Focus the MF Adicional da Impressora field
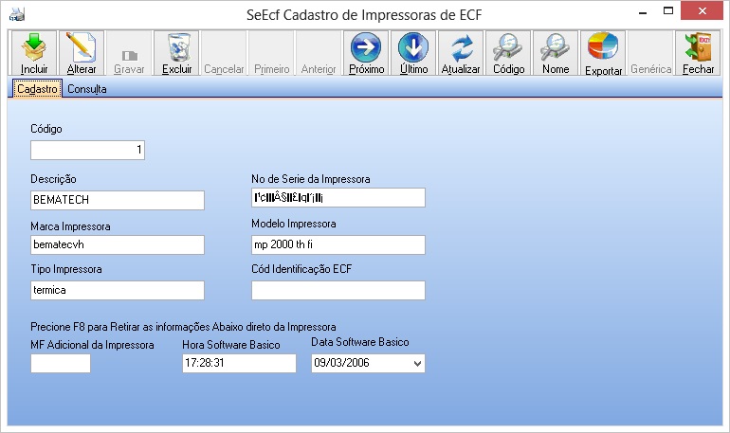730x433 pixels. point(61,364)
